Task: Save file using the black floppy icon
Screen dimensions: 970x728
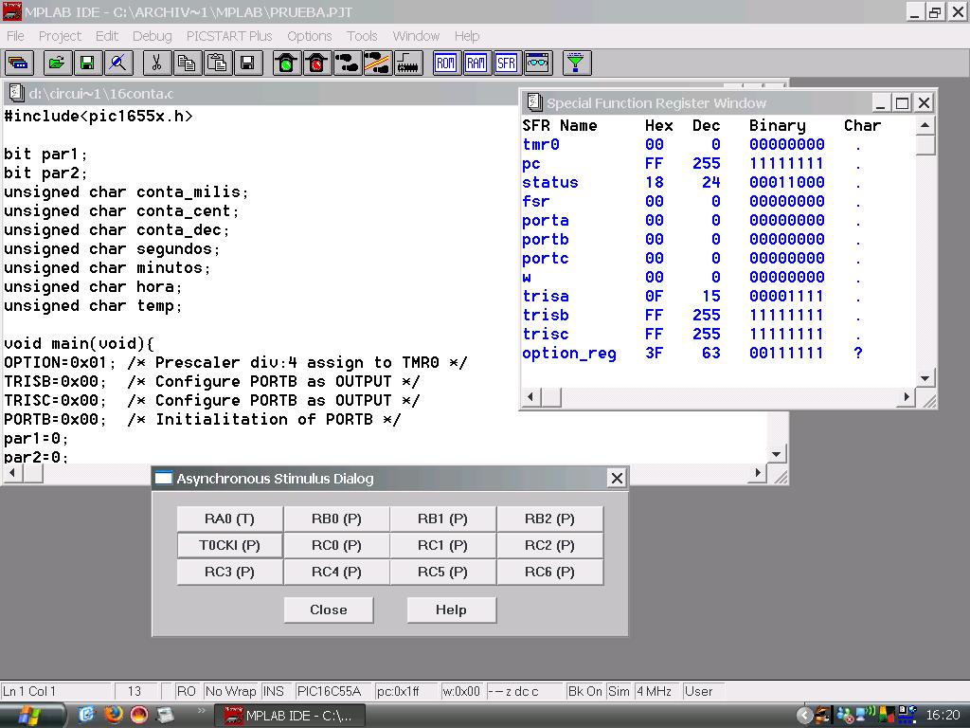Action: tap(247, 64)
